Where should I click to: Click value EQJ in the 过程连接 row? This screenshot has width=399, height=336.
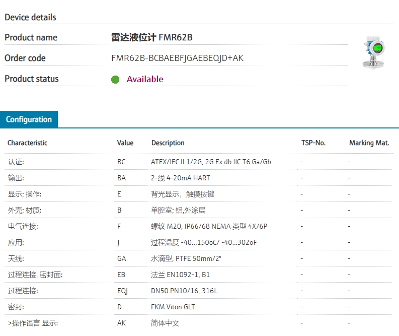point(122,291)
